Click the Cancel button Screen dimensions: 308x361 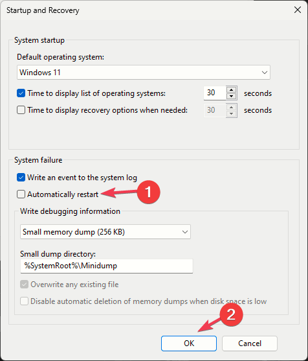pyautogui.click(x=250, y=344)
